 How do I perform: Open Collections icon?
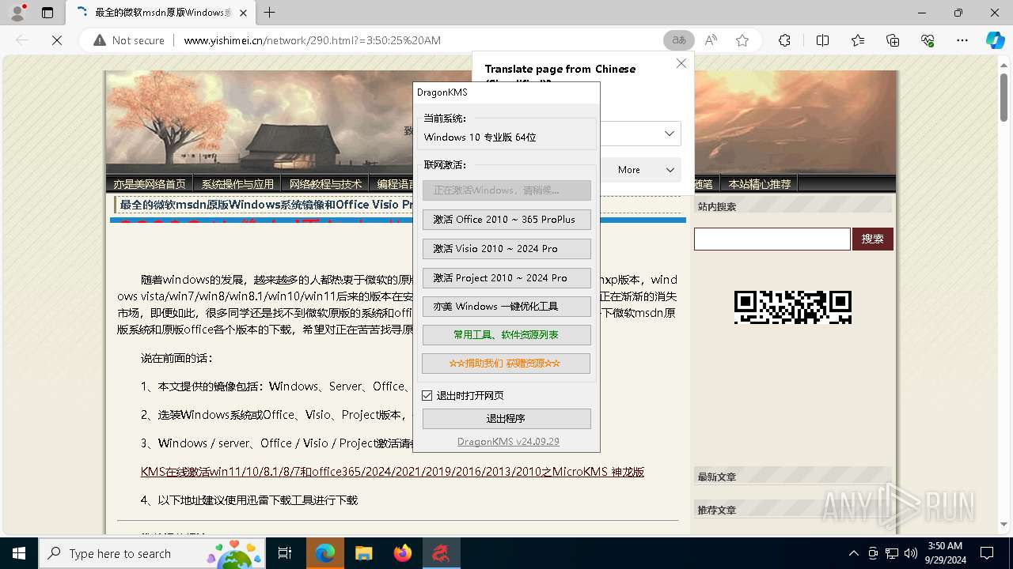pos(893,40)
